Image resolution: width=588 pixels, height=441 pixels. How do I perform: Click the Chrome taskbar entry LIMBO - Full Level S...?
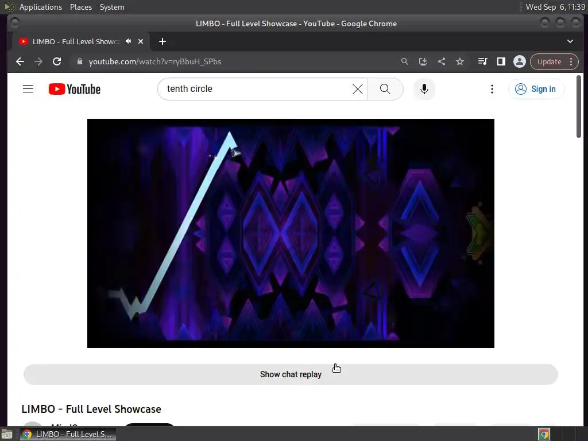coord(68,434)
